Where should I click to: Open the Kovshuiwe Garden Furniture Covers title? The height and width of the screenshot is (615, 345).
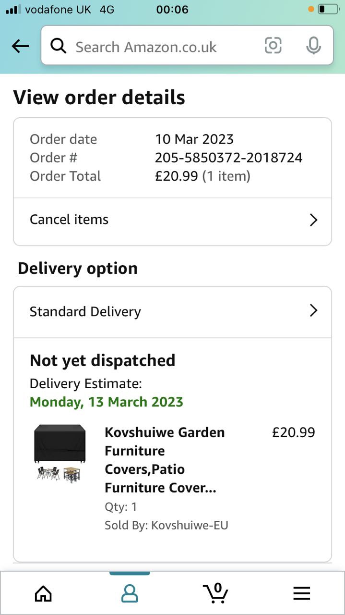pyautogui.click(x=165, y=460)
